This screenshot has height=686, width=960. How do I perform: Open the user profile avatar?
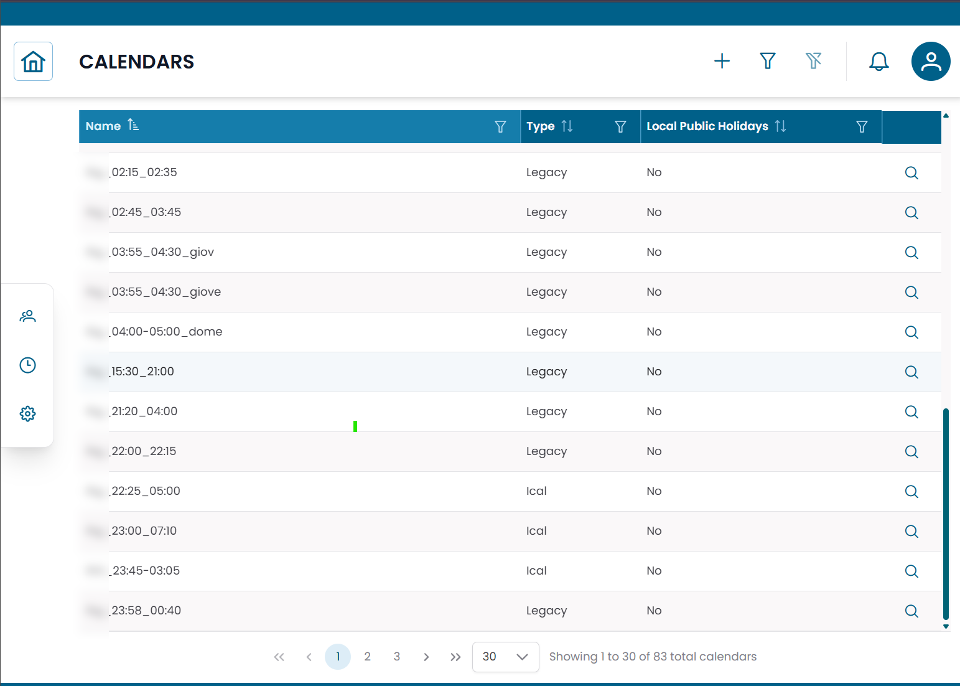[x=930, y=62]
